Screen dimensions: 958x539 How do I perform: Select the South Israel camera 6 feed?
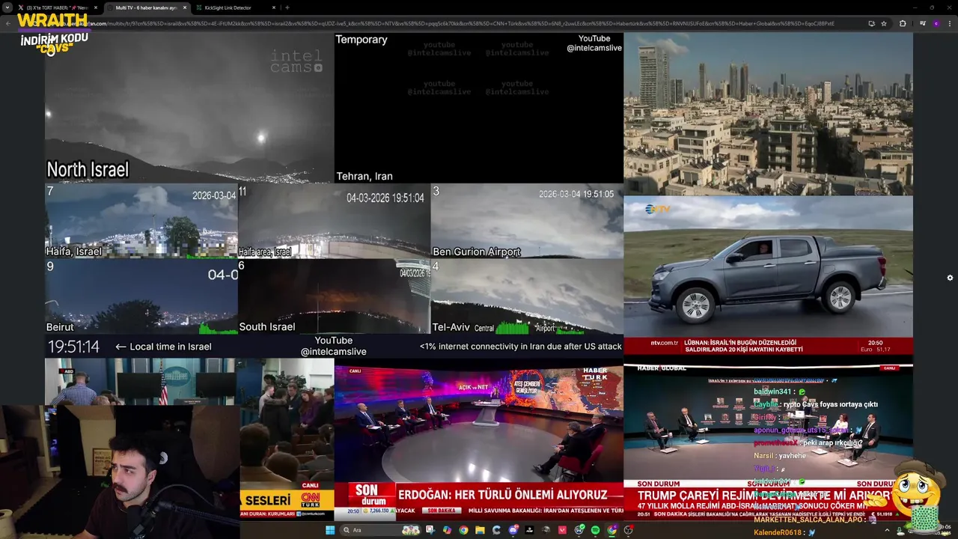pyautogui.click(x=334, y=296)
